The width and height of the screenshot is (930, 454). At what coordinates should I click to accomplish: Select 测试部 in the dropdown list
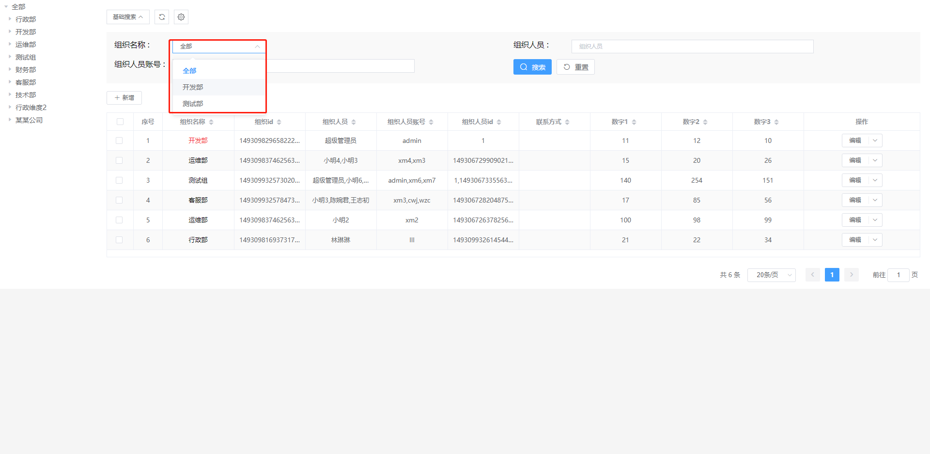[x=193, y=104]
